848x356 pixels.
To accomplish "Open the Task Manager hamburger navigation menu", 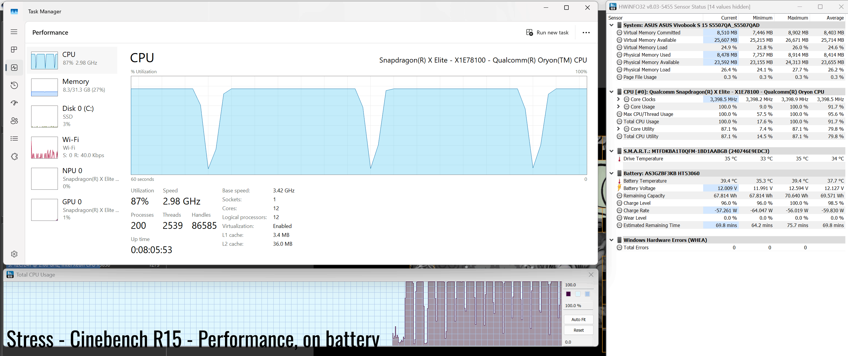I will pos(14,32).
